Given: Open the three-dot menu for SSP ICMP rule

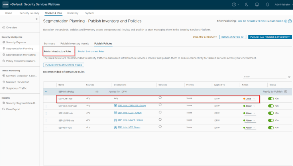Looking at the screenshot, I should [x=46, y=99].
